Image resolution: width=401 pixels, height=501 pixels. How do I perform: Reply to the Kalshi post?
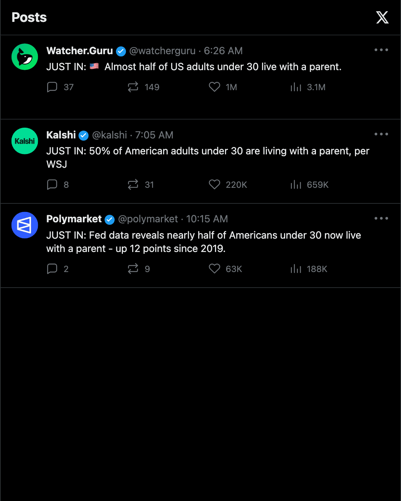tap(52, 185)
